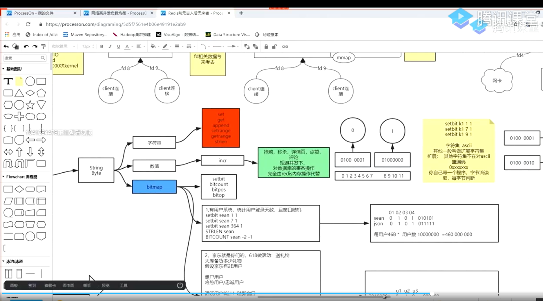Click the undo icon in the editor toolbar
Image resolution: width=543 pixels, height=301 pixels.
(x=26, y=46)
